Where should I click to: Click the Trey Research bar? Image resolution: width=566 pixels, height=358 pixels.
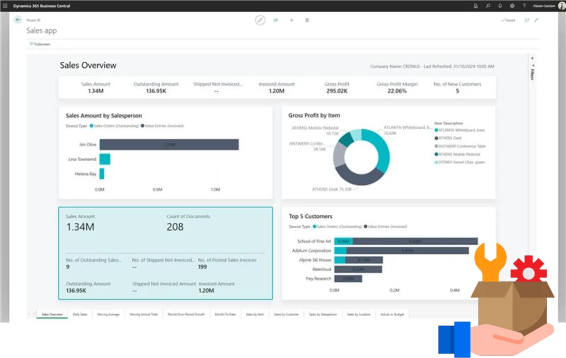[x=348, y=279]
